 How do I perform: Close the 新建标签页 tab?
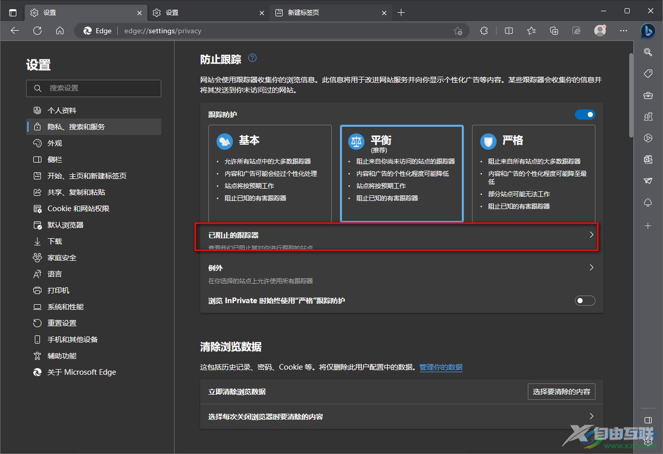385,13
